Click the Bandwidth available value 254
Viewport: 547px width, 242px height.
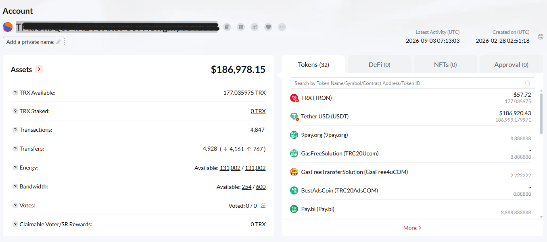coord(246,187)
